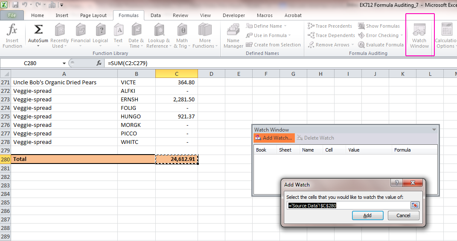
Task: Open the Name Manager
Action: point(233,36)
